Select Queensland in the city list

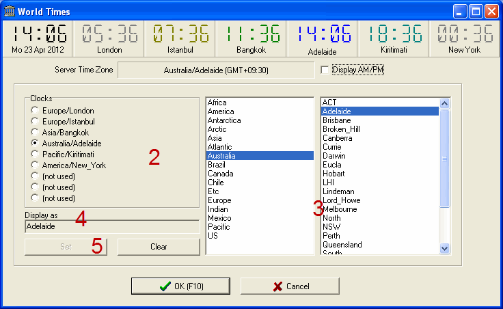[380, 245]
